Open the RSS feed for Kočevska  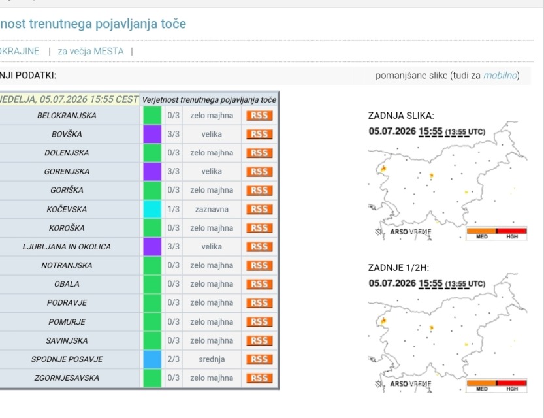[x=259, y=209]
